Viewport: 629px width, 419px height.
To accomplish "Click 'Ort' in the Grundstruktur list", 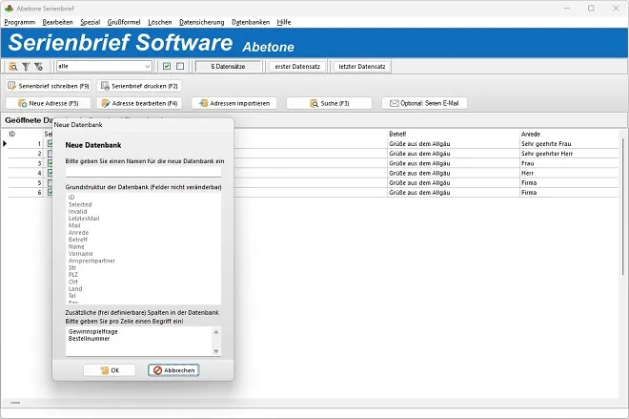I will 73,282.
